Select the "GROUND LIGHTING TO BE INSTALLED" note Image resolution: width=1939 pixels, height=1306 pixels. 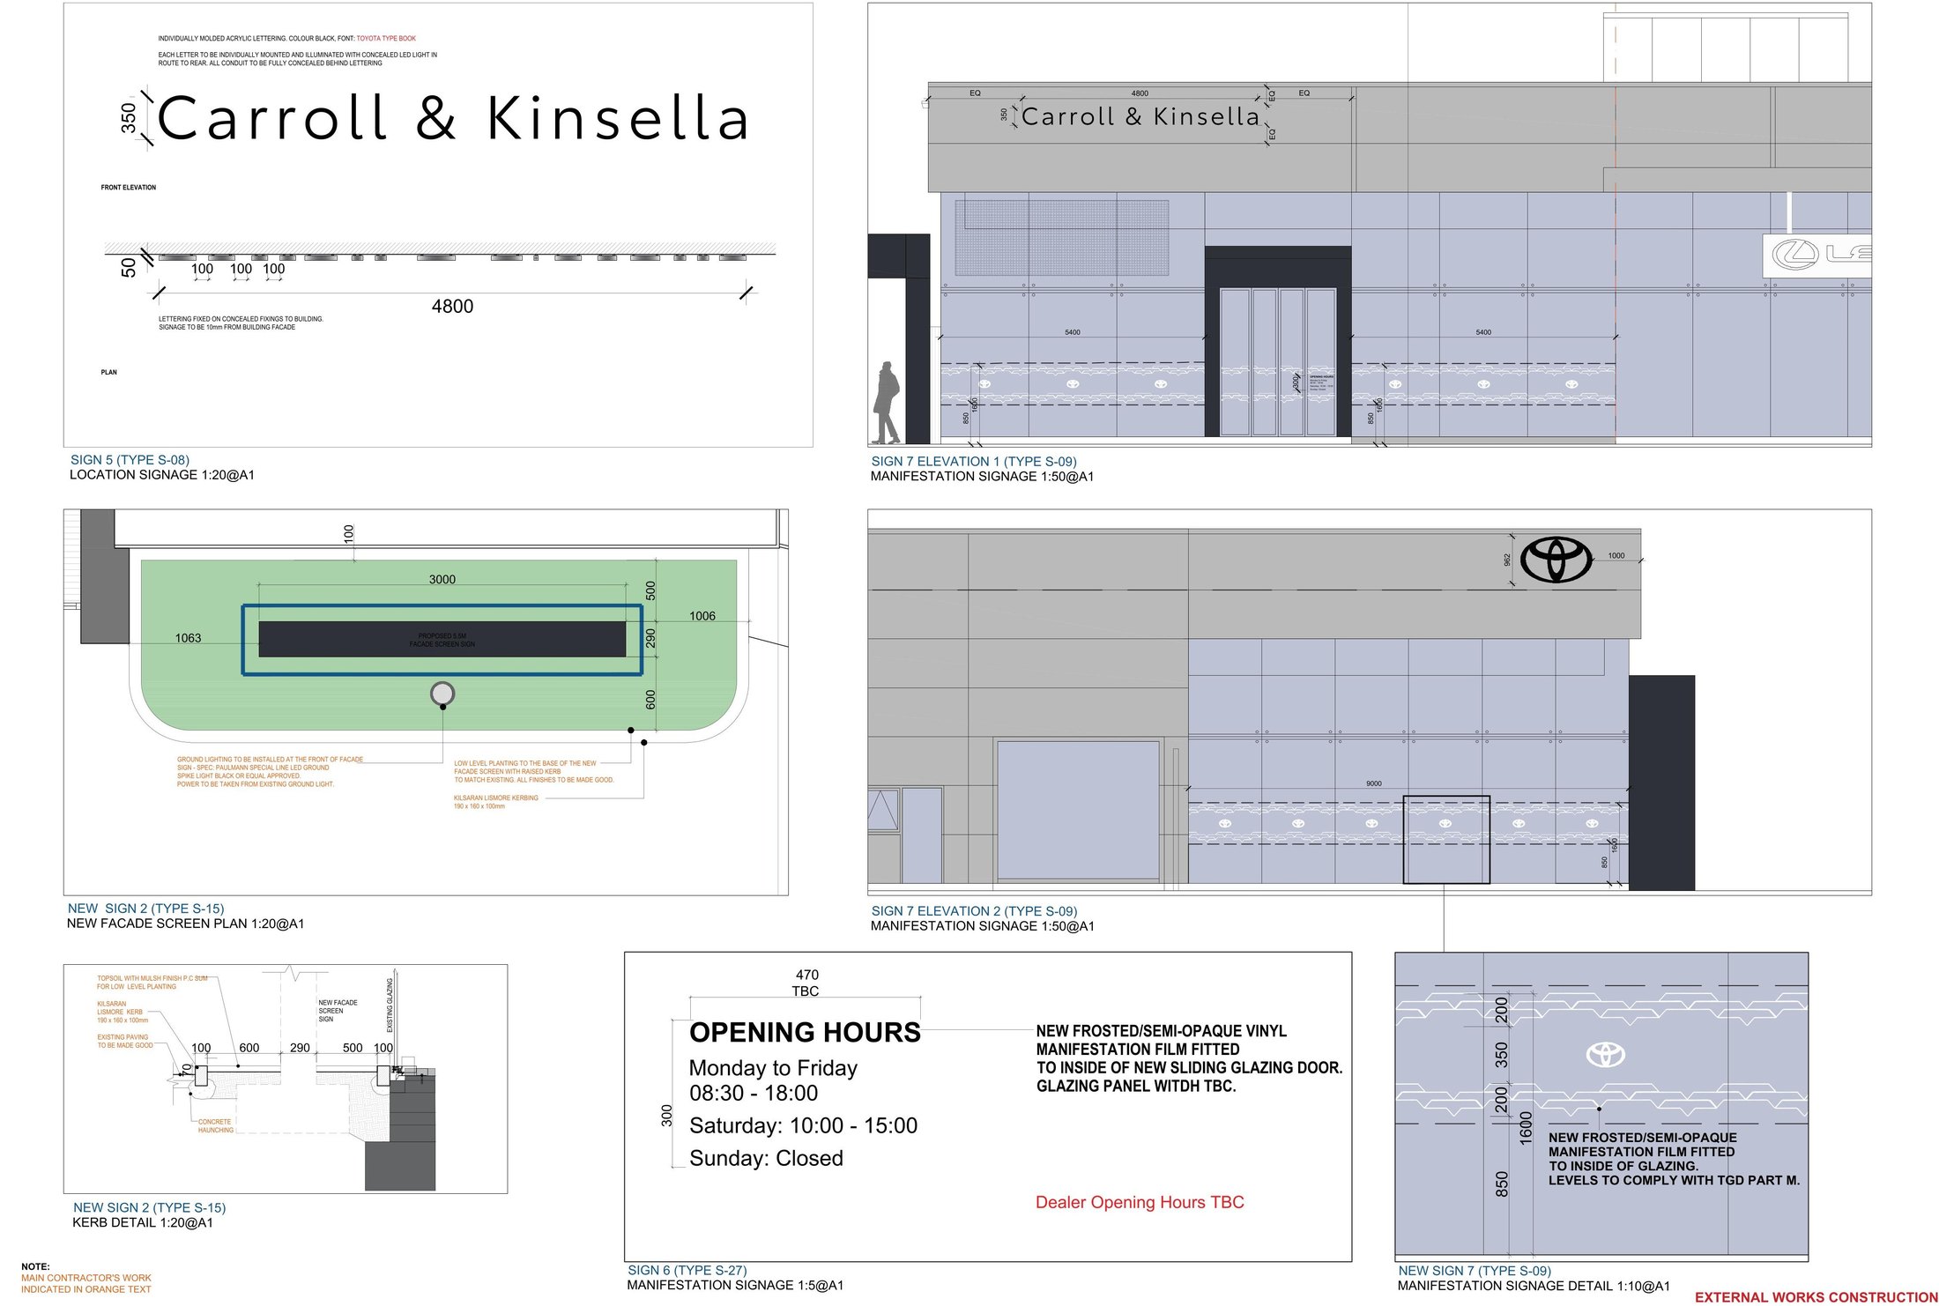tap(270, 772)
